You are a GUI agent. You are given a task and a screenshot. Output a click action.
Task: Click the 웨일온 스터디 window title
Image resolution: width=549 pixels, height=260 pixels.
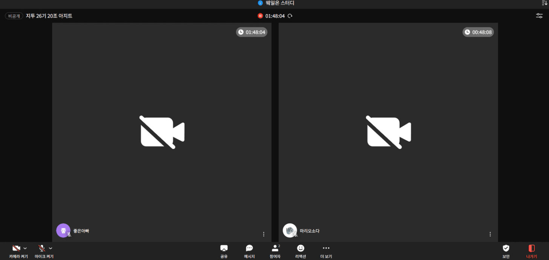click(x=280, y=3)
